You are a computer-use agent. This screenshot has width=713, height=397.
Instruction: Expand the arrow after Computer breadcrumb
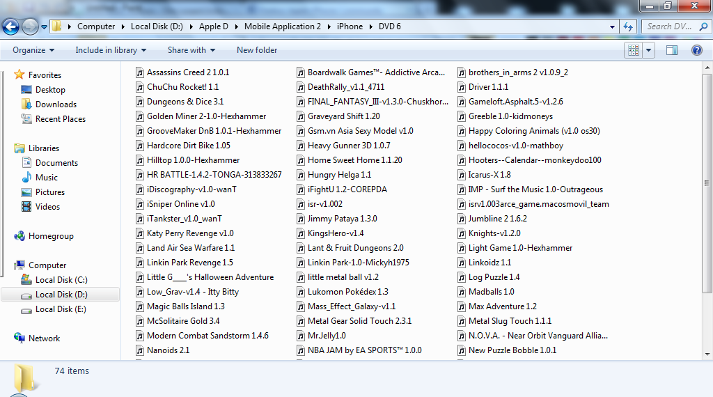pyautogui.click(x=123, y=27)
